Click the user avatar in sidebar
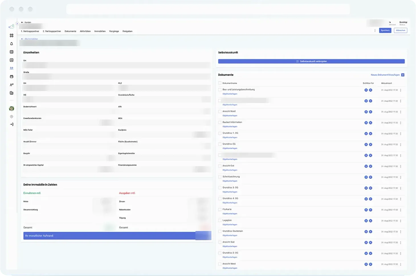The image size is (416, 276). pos(11,108)
